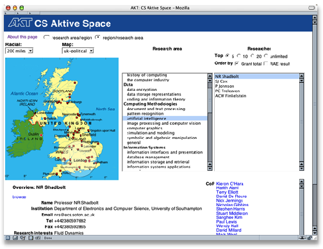The height and width of the screenshot is (249, 323).
Task: Click the Research area list scrollbar thumb
Action: [x=210, y=100]
